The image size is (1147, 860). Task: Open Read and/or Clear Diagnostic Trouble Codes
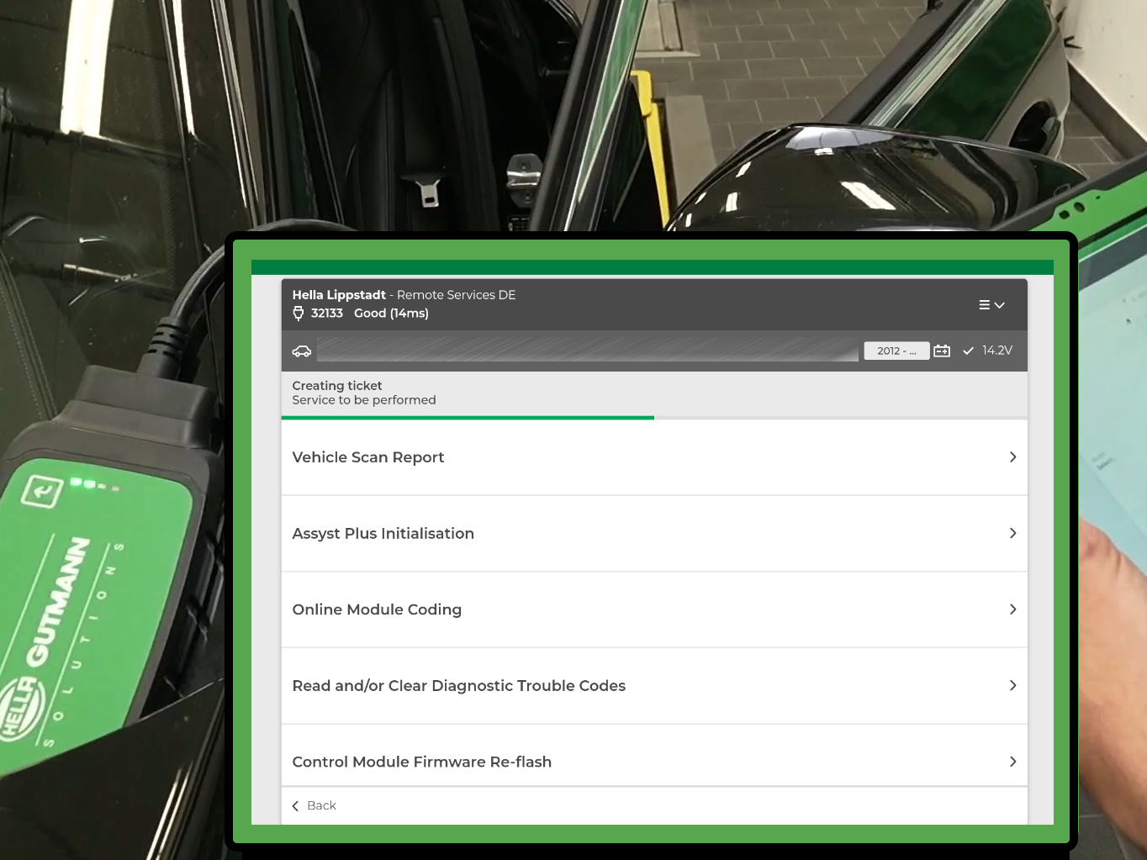[x=458, y=686]
